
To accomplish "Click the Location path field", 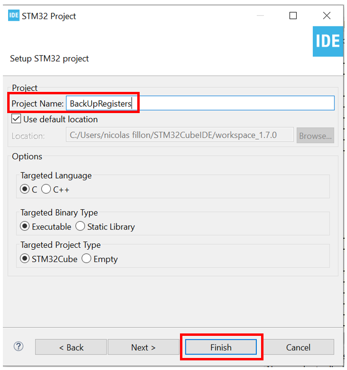I will [x=179, y=135].
